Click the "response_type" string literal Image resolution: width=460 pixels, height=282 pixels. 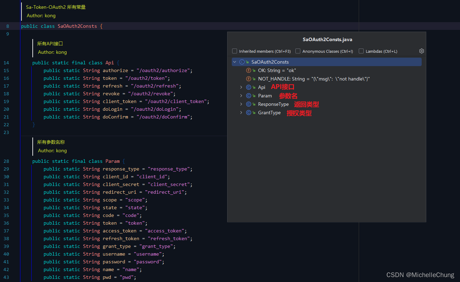169,169
